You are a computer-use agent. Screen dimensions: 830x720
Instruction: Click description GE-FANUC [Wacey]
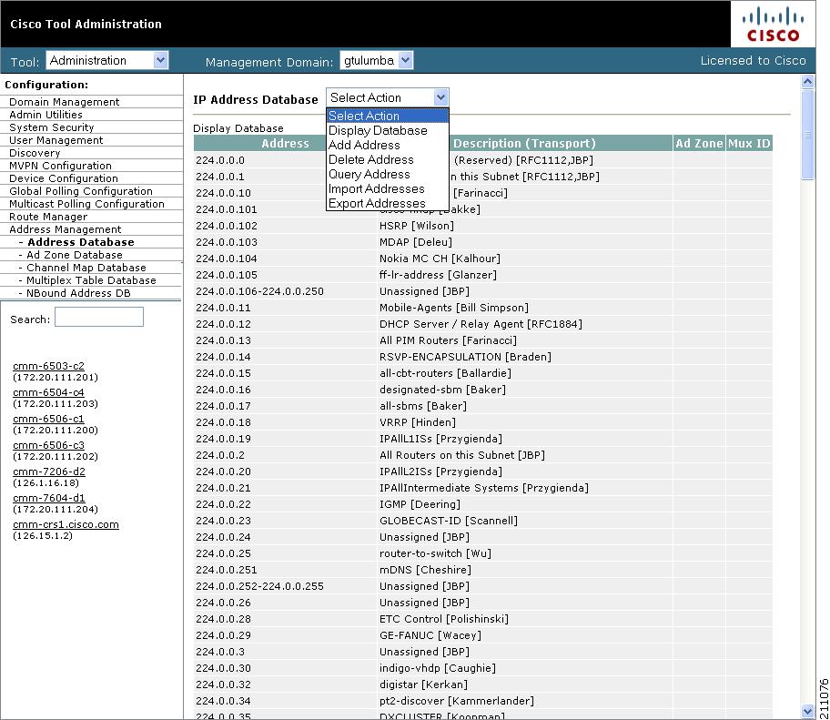point(430,636)
